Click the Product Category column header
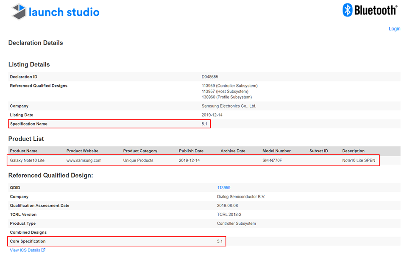407x254 pixels. 140,151
